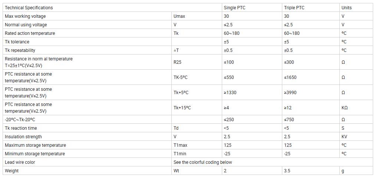Screen dimensions: 375x179
Task: Select the 3.5 Triple PTC weight value
Action: click(x=287, y=171)
